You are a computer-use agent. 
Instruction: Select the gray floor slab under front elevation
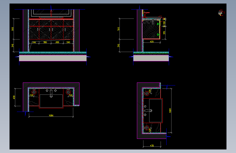tap(53, 58)
